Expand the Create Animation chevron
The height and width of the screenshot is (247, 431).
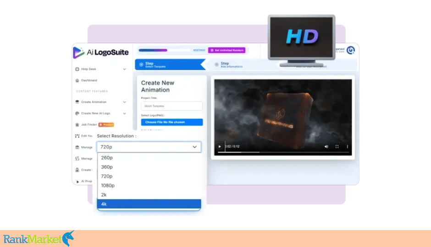(x=125, y=102)
